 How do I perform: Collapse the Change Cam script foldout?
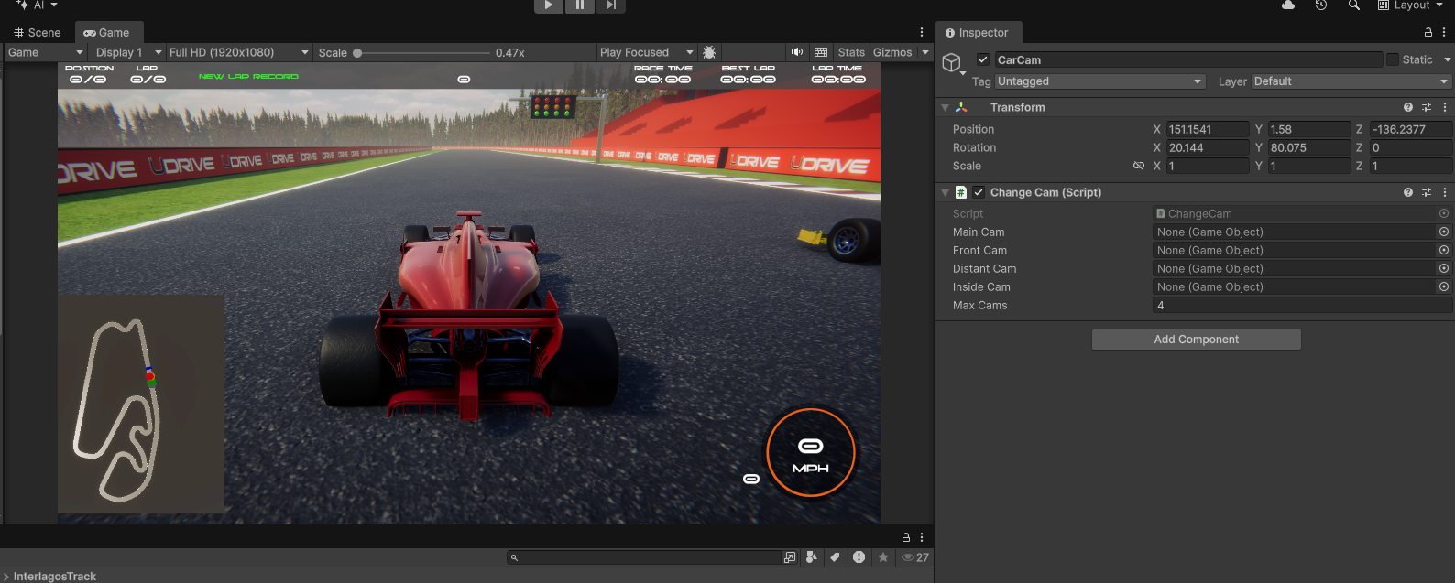(945, 193)
